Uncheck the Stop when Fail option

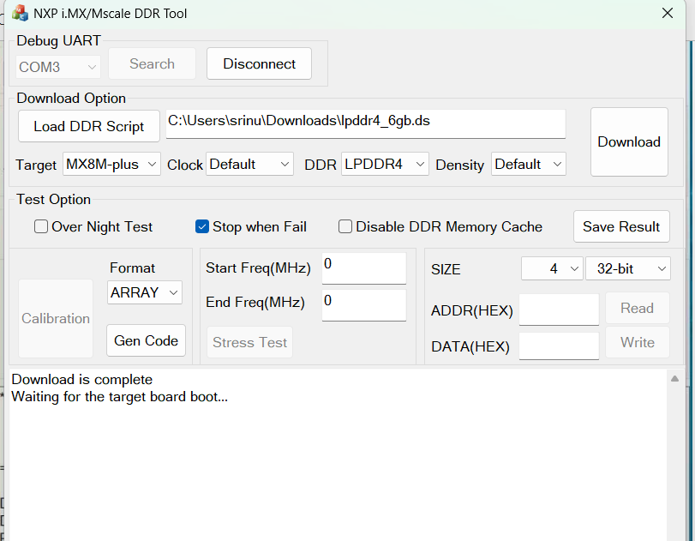pyautogui.click(x=203, y=227)
